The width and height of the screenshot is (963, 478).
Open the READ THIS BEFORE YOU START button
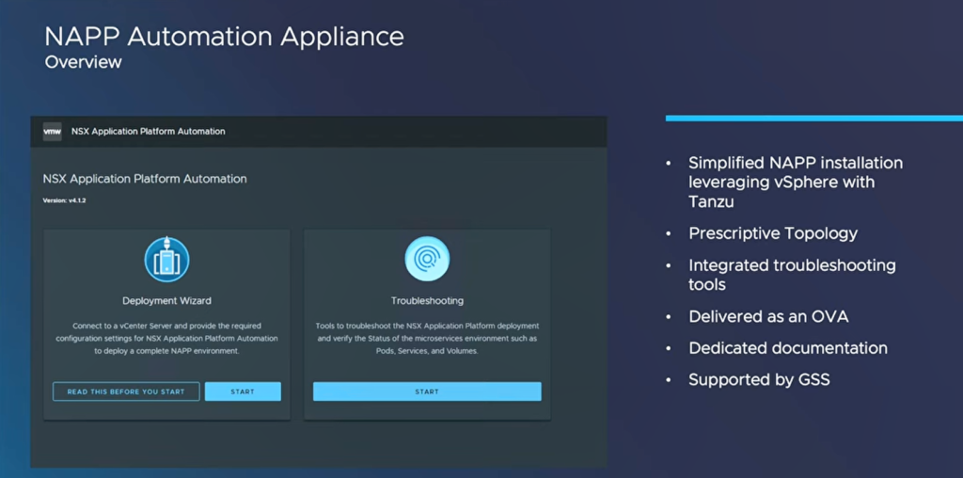[x=126, y=391]
